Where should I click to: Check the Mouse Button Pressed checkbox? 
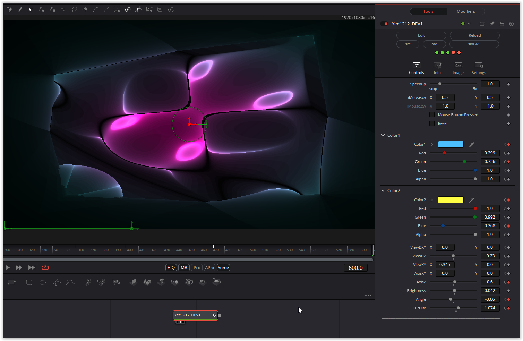[x=432, y=115]
